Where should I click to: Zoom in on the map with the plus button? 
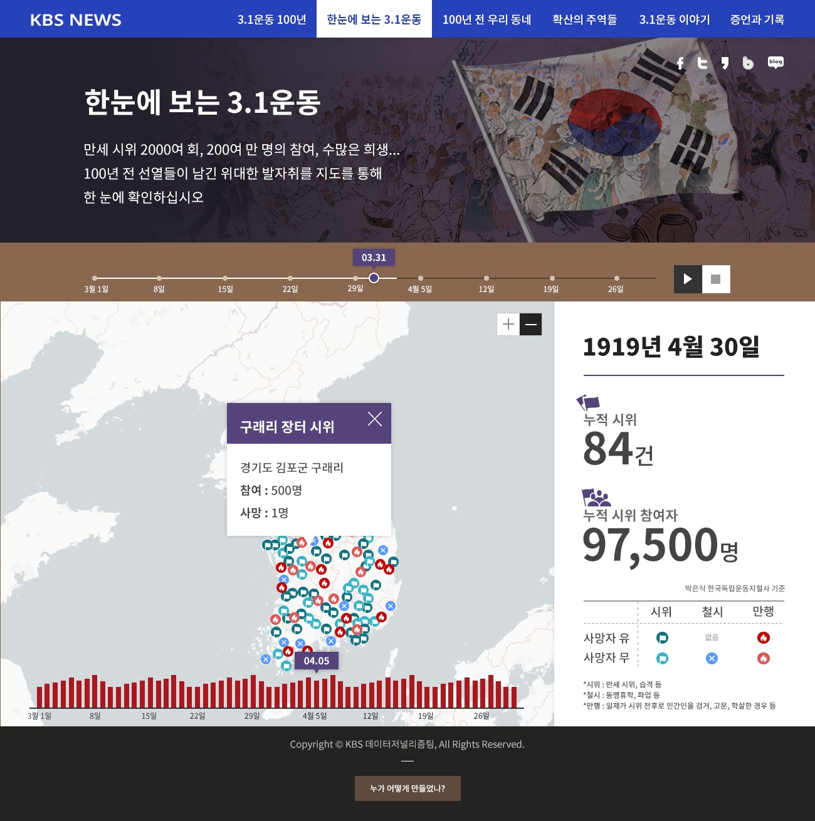(x=508, y=324)
